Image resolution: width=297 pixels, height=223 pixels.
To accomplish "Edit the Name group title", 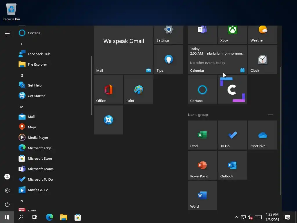I will click(198, 115).
